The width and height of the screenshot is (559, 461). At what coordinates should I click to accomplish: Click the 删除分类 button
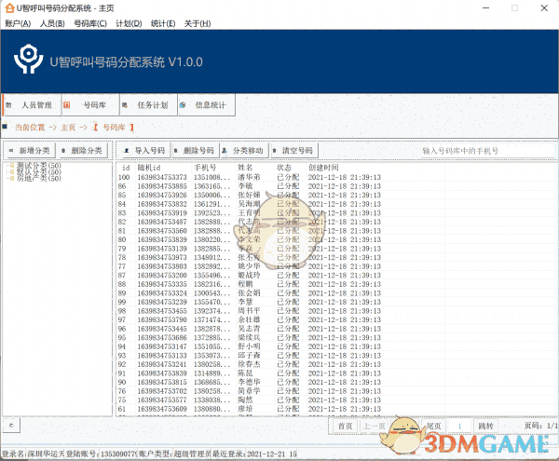point(83,151)
